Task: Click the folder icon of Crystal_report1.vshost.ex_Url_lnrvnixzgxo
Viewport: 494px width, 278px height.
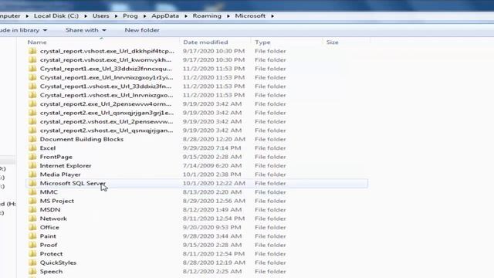Action: (x=32, y=95)
